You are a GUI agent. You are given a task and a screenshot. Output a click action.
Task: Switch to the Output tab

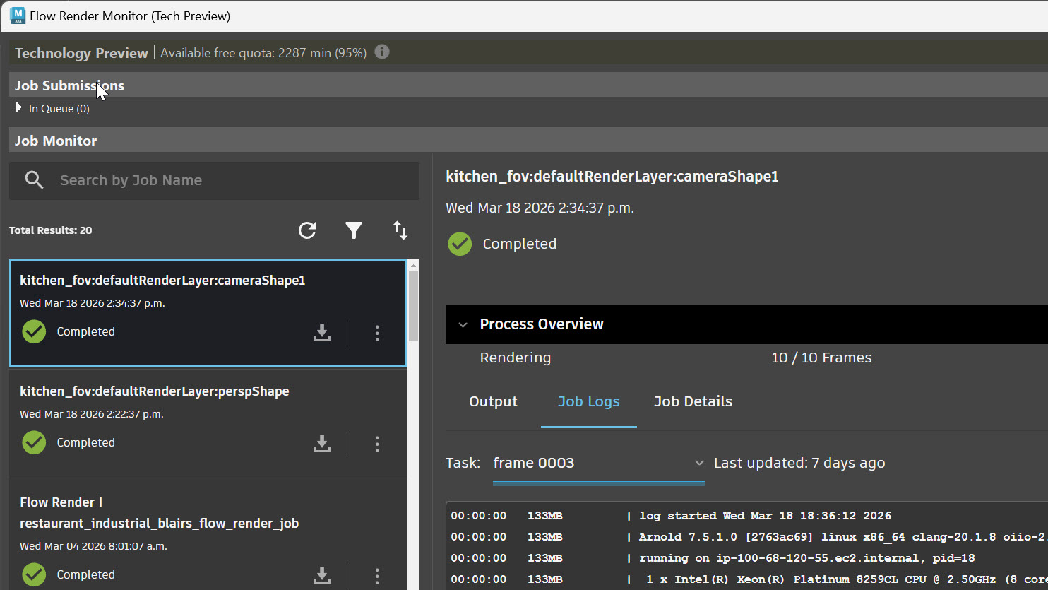[x=493, y=401]
